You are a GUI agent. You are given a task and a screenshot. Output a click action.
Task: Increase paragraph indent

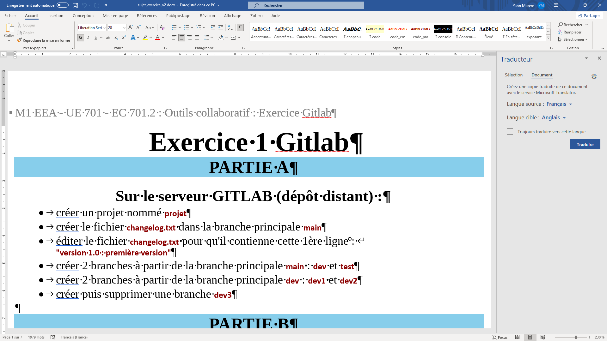[221, 28]
